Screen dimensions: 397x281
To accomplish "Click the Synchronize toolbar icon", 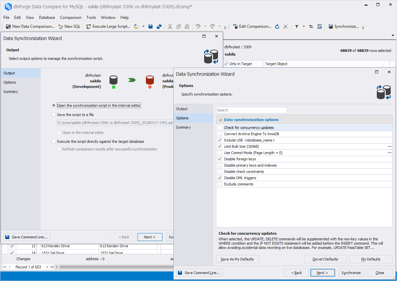I will pyautogui.click(x=331, y=26).
